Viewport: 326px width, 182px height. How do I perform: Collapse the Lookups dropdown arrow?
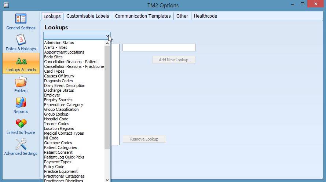(107, 36)
